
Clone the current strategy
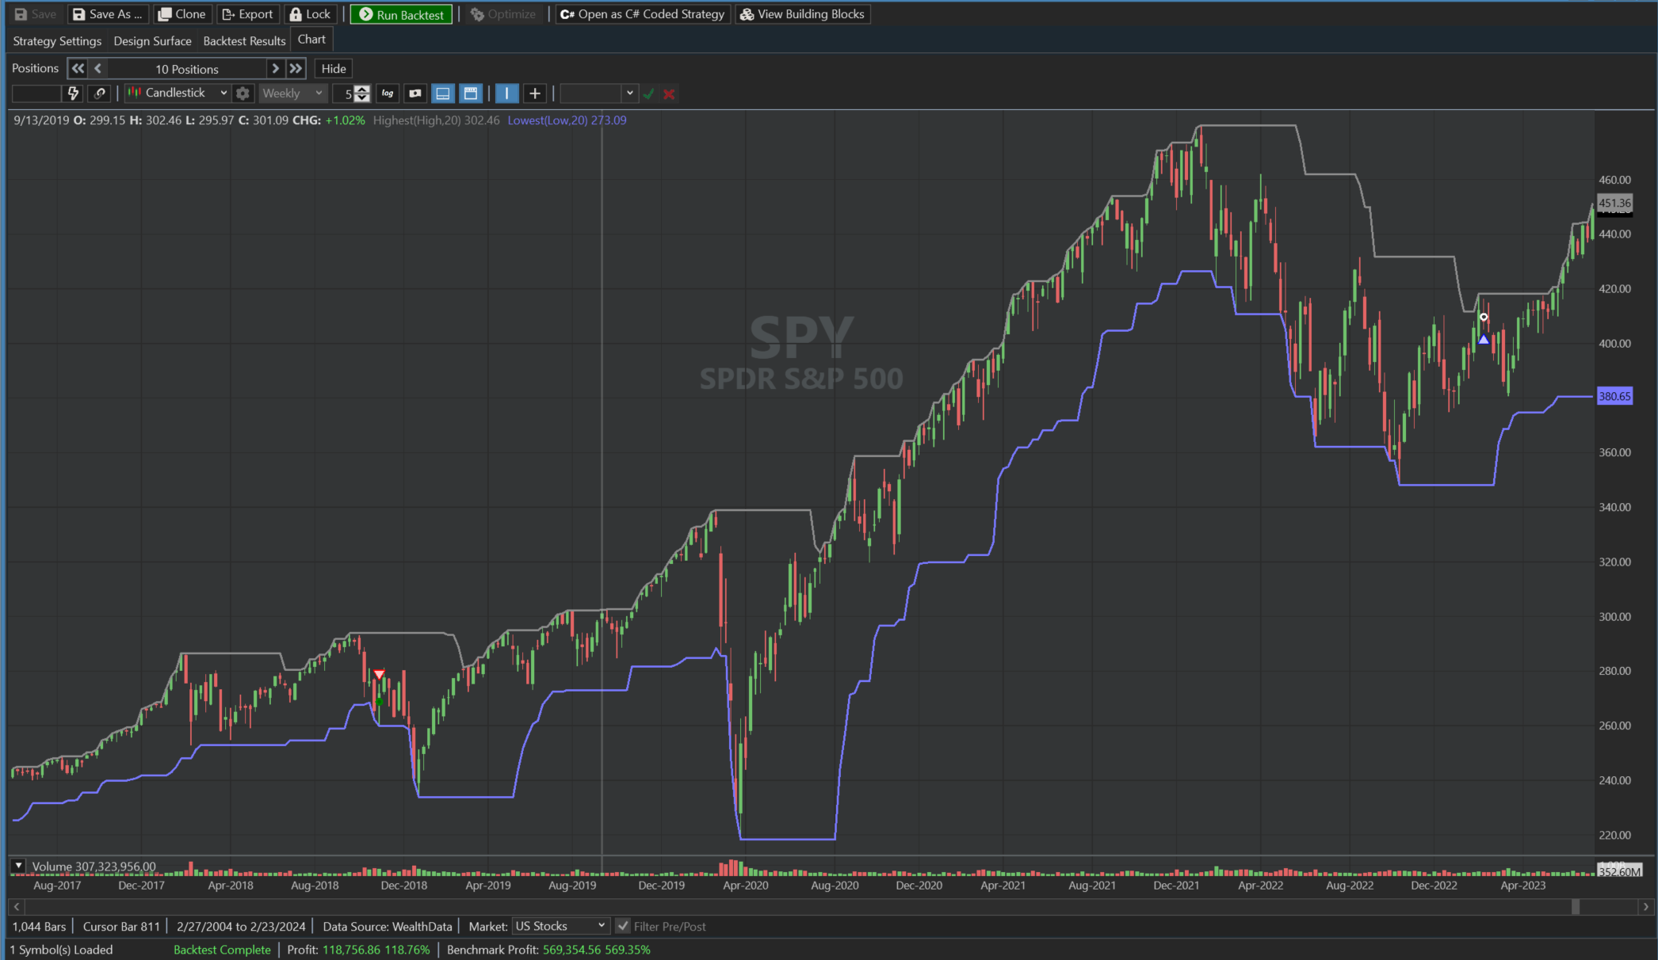[x=181, y=14]
